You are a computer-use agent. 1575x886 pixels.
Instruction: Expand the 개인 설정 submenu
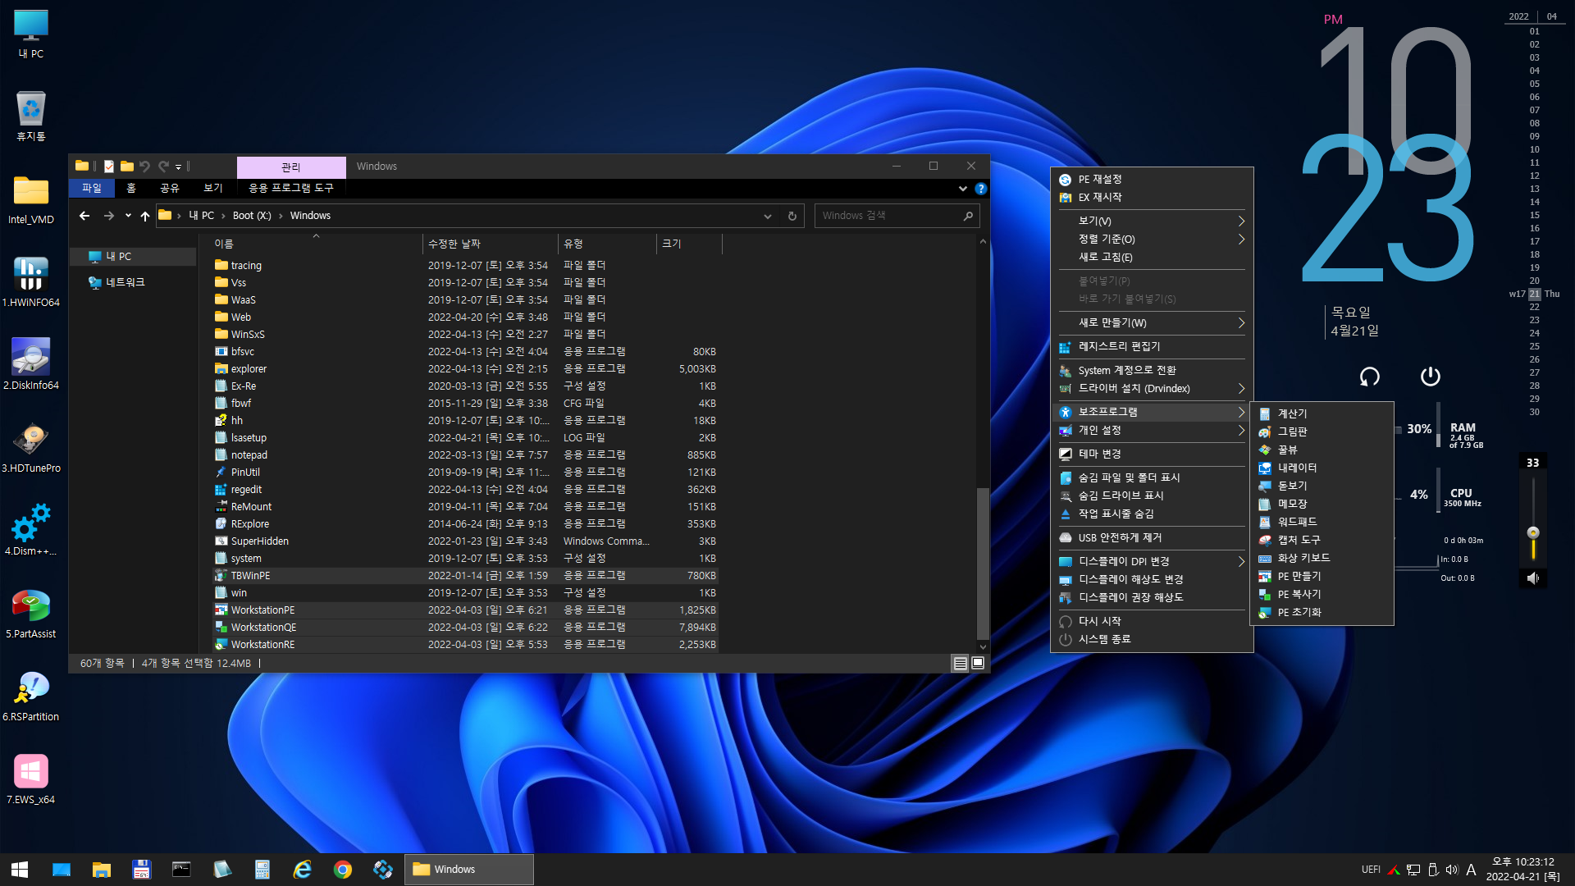(1152, 430)
